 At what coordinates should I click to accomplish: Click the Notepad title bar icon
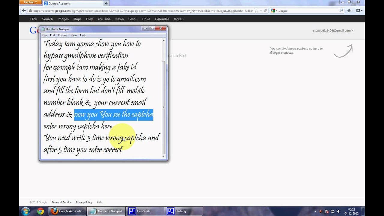(x=43, y=29)
